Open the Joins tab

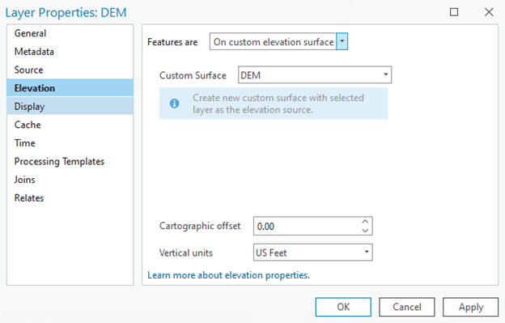[x=70, y=180]
